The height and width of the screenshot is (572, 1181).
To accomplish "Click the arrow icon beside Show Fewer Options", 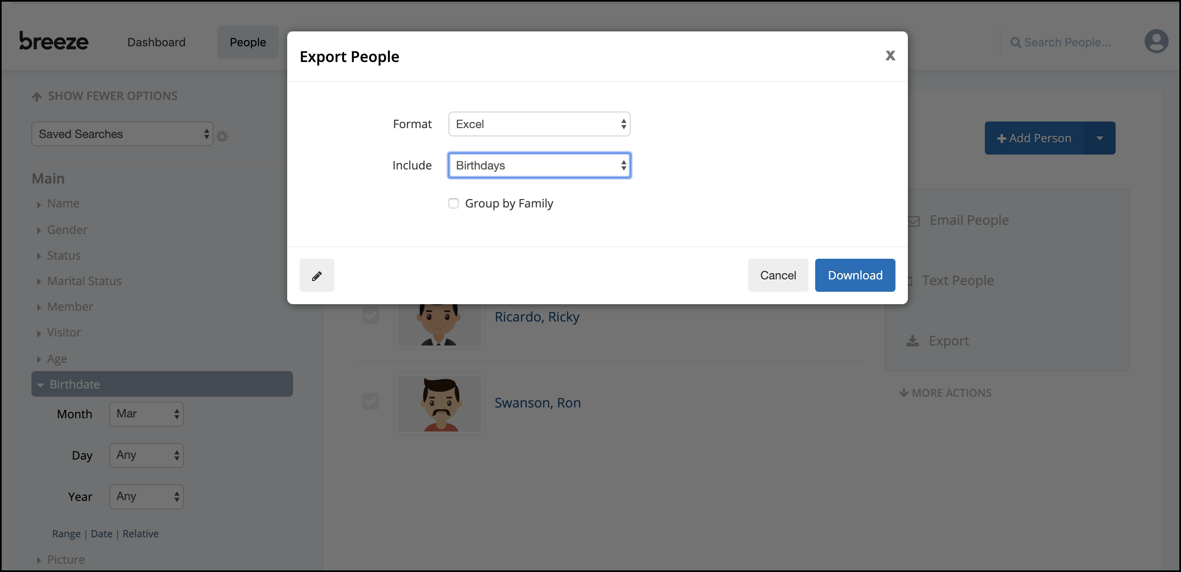I will (x=37, y=96).
